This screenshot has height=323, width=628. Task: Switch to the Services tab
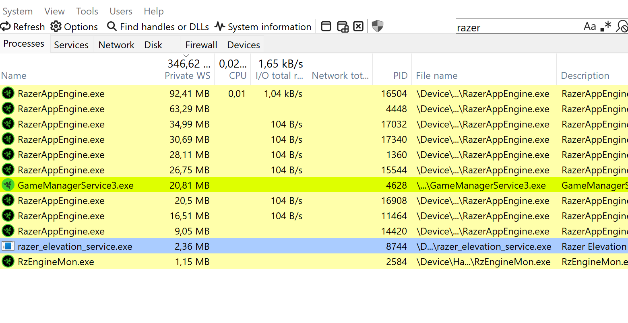coord(71,45)
